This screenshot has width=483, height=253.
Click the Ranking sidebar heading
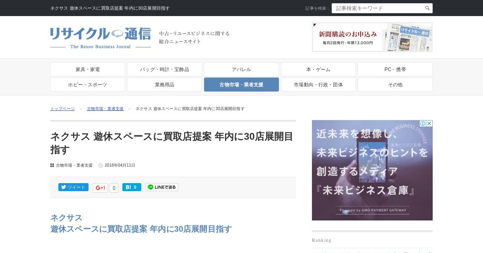(x=322, y=240)
